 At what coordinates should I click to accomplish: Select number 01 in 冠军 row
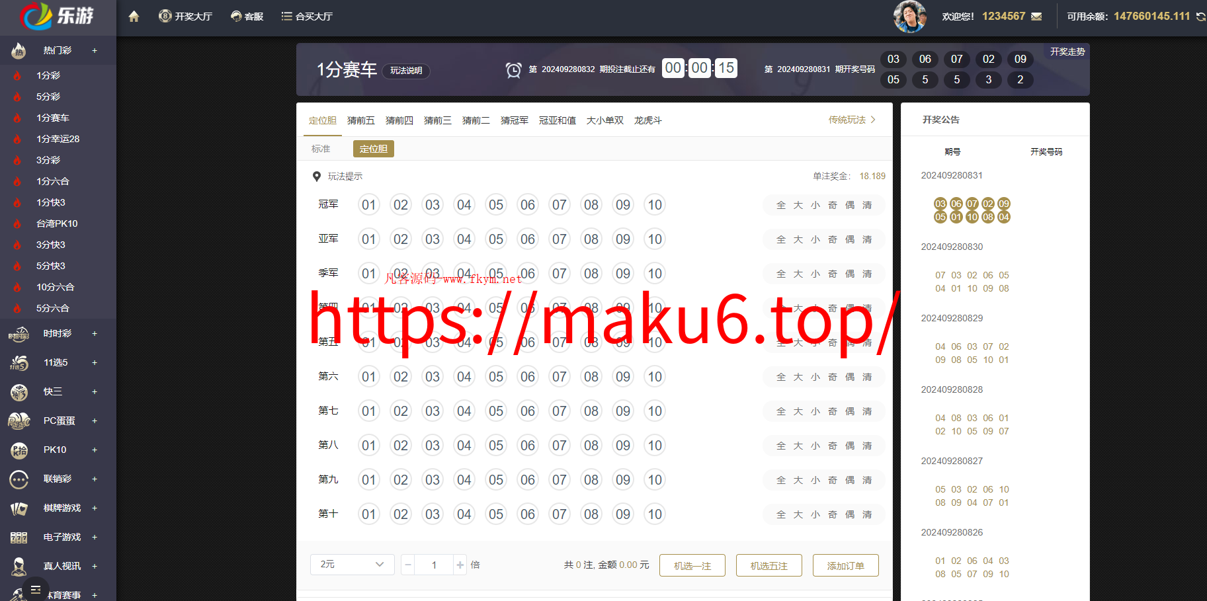(369, 205)
